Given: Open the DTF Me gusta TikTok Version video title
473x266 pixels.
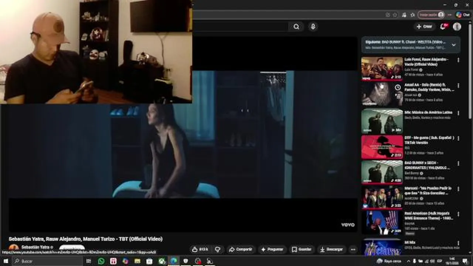Looking at the screenshot, I should click(429, 140).
